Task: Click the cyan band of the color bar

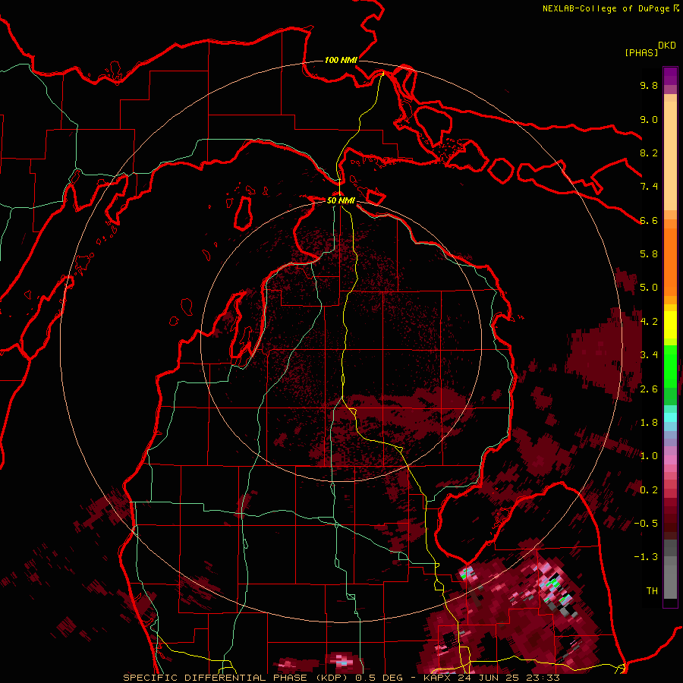Action: pos(670,417)
